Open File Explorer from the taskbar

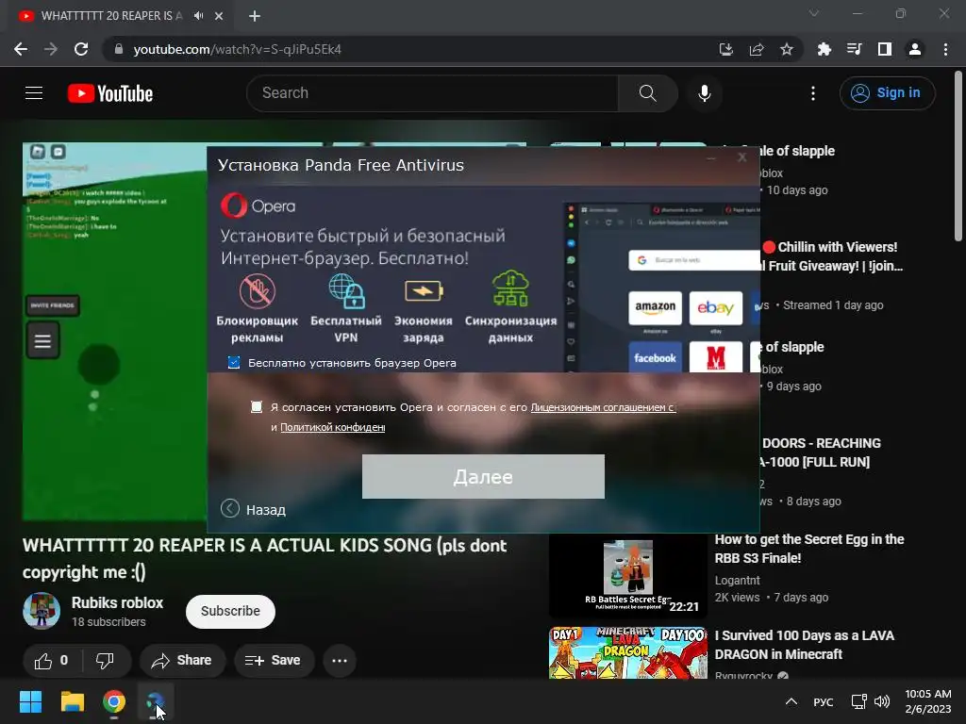point(72,701)
